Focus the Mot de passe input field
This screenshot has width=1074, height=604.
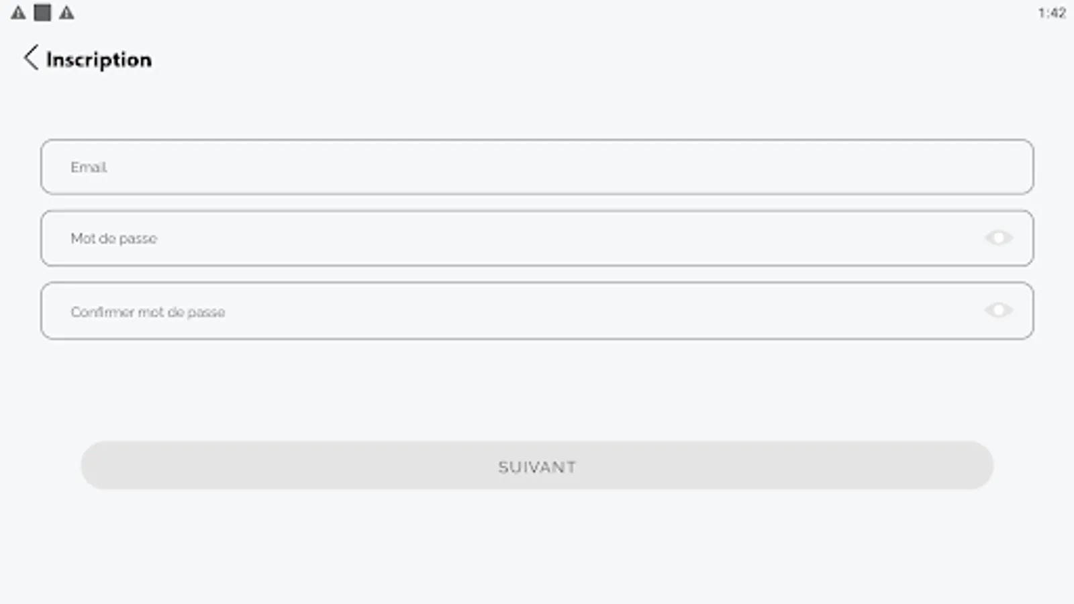[x=510, y=238]
